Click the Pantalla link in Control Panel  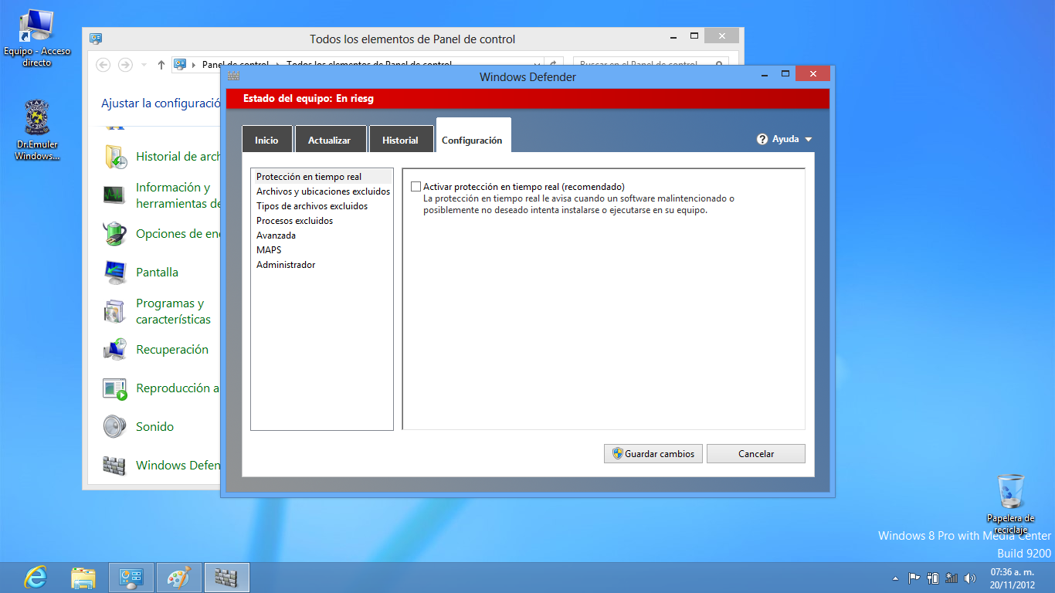157,273
